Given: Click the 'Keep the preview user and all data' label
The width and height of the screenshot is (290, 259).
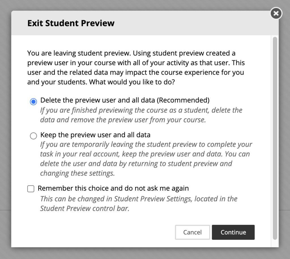Looking at the screenshot, I should tap(95, 135).
